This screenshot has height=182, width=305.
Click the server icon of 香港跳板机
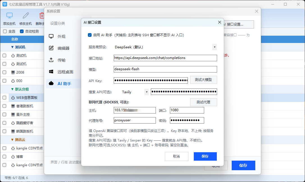click(x=13, y=106)
